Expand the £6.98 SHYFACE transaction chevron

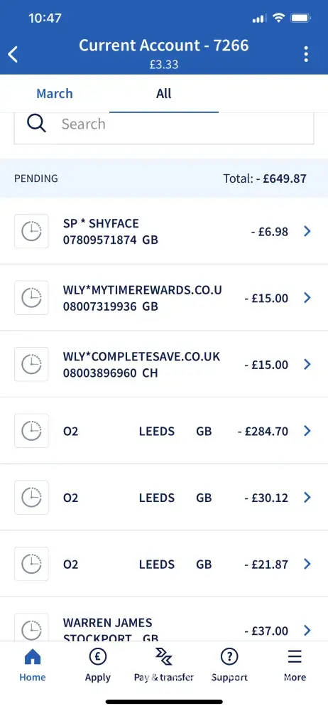pos(307,231)
